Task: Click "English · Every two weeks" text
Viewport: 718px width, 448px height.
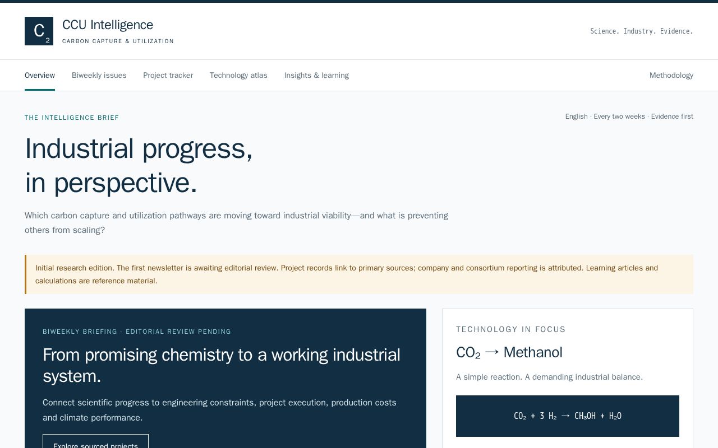Action: coord(605,116)
